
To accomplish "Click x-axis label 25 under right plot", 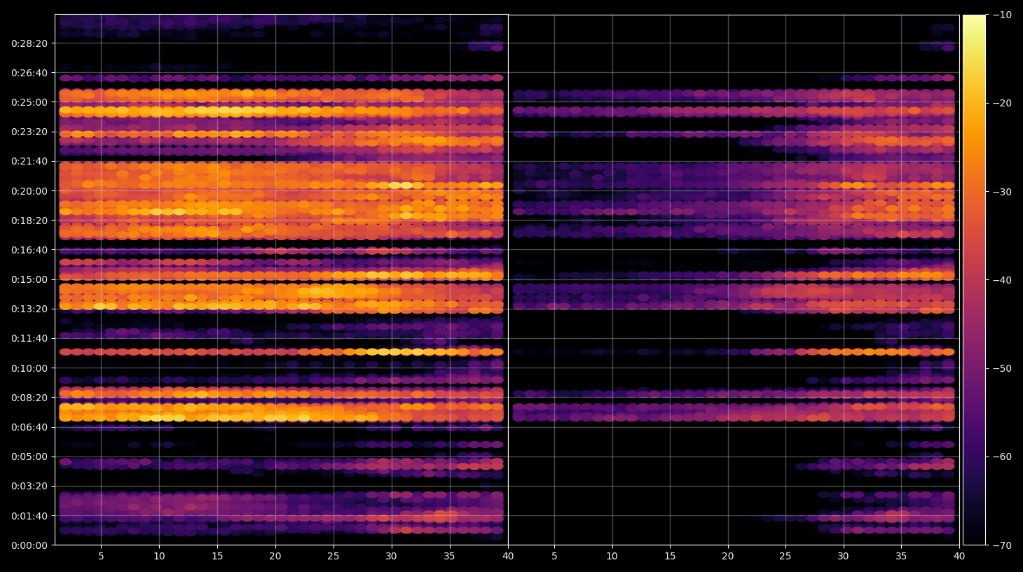I will tap(785, 557).
